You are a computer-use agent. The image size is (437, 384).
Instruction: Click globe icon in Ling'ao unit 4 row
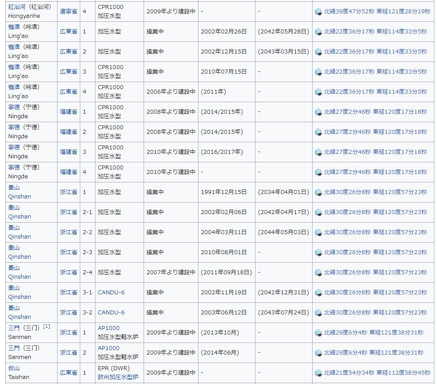pos(318,92)
